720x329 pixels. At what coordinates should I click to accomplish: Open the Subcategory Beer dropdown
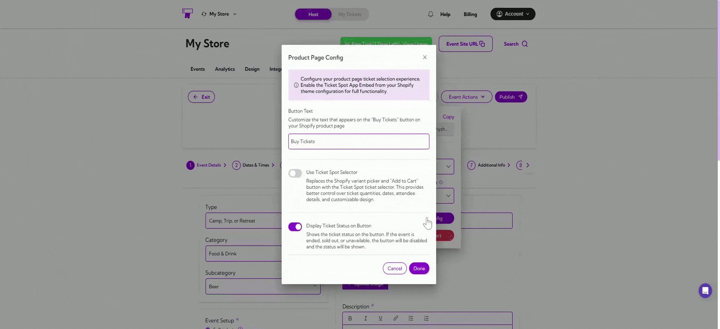pos(263,286)
